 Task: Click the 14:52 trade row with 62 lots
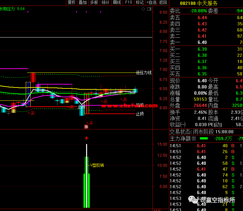coord(206,187)
